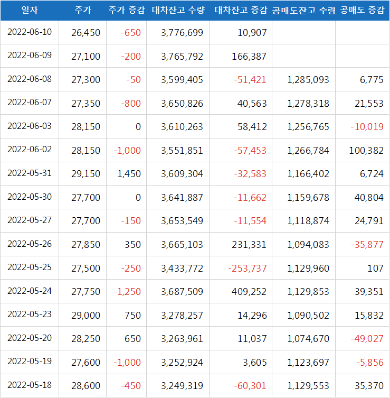Click loan change value 409,252

[249, 292]
